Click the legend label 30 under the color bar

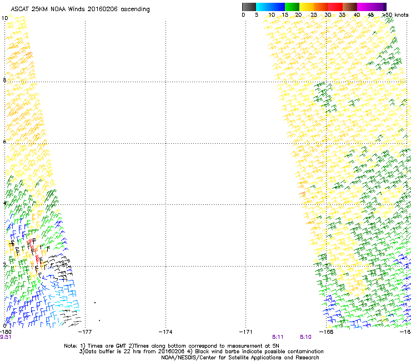(328, 15)
